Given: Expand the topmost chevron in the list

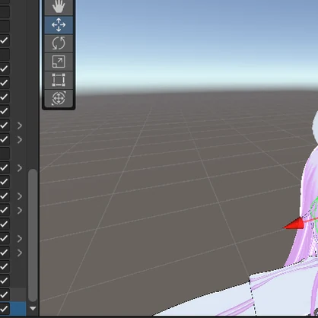Looking at the screenshot, I should tap(20, 126).
